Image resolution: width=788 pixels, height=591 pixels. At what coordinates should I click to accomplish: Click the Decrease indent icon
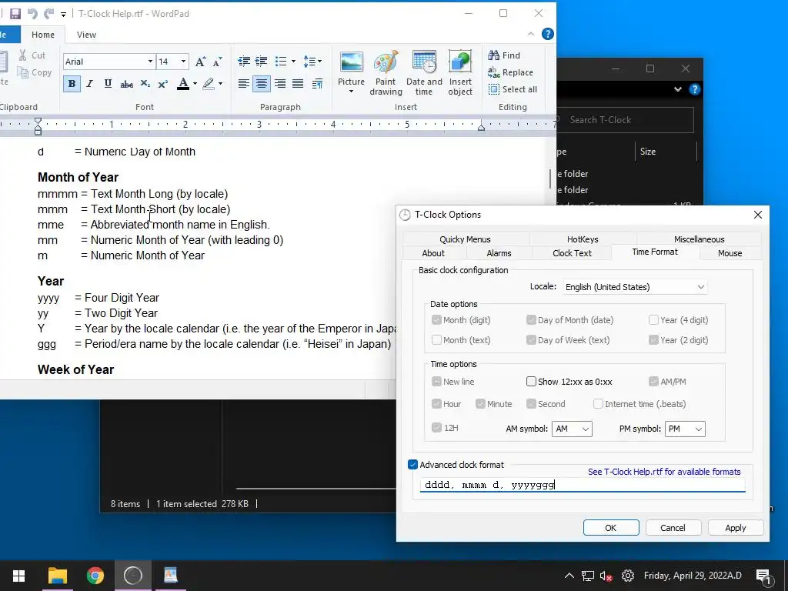(x=244, y=62)
